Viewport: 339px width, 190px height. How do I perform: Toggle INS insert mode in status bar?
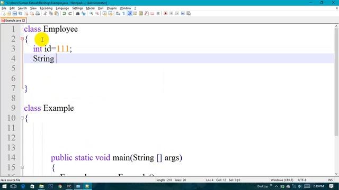tap(330, 180)
